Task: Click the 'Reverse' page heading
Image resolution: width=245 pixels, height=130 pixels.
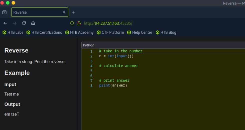Action: click(x=16, y=50)
